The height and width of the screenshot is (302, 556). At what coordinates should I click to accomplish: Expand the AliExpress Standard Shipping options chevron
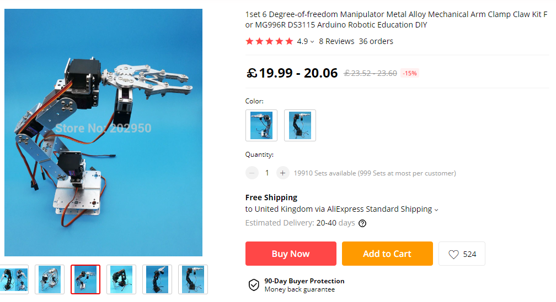coord(436,210)
